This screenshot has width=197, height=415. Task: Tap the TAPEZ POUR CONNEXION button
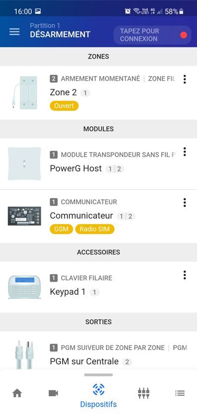click(x=152, y=35)
